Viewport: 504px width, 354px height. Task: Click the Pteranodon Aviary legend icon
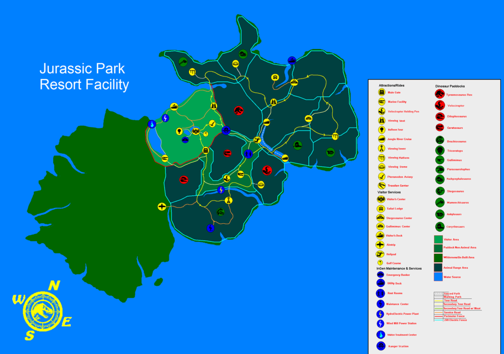click(381, 177)
